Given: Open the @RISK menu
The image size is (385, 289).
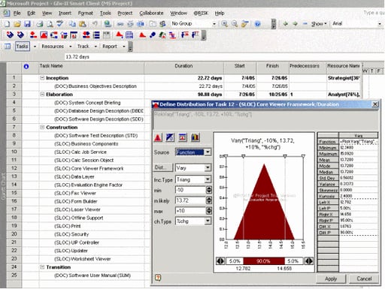Looking at the screenshot, I should tap(201, 14).
